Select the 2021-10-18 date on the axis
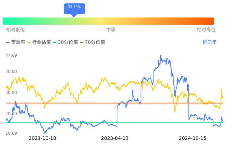 click(x=42, y=138)
